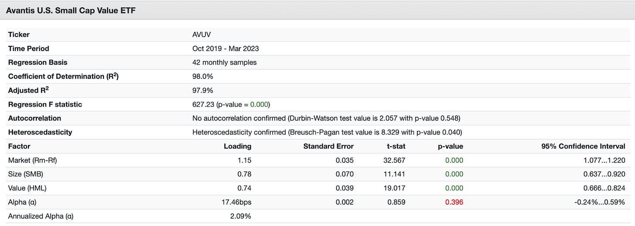Image resolution: width=635 pixels, height=226 pixels.
Task: Select the 0.859 alpha t-stat
Action: click(396, 202)
